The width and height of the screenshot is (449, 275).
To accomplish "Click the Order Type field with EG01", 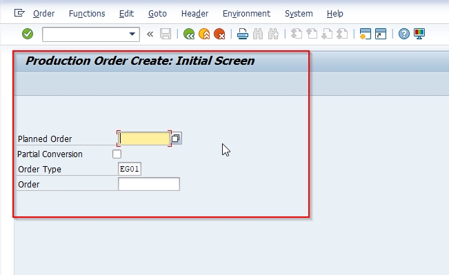I will pos(130,169).
